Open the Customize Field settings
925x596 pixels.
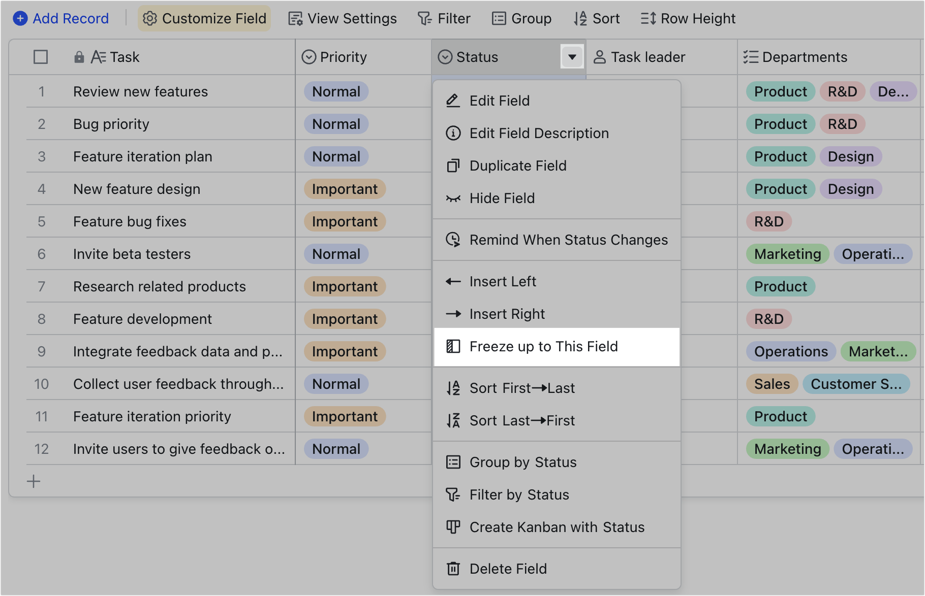tap(204, 18)
